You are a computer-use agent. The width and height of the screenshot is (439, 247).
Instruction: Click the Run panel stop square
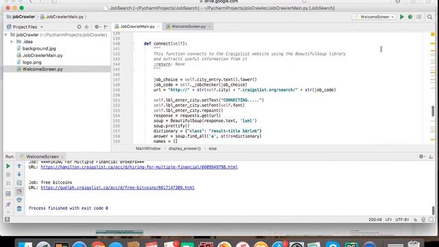tap(8, 175)
